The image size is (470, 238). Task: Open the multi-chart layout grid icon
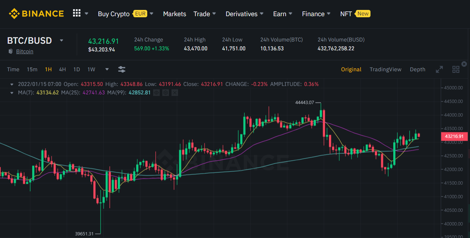(x=456, y=69)
